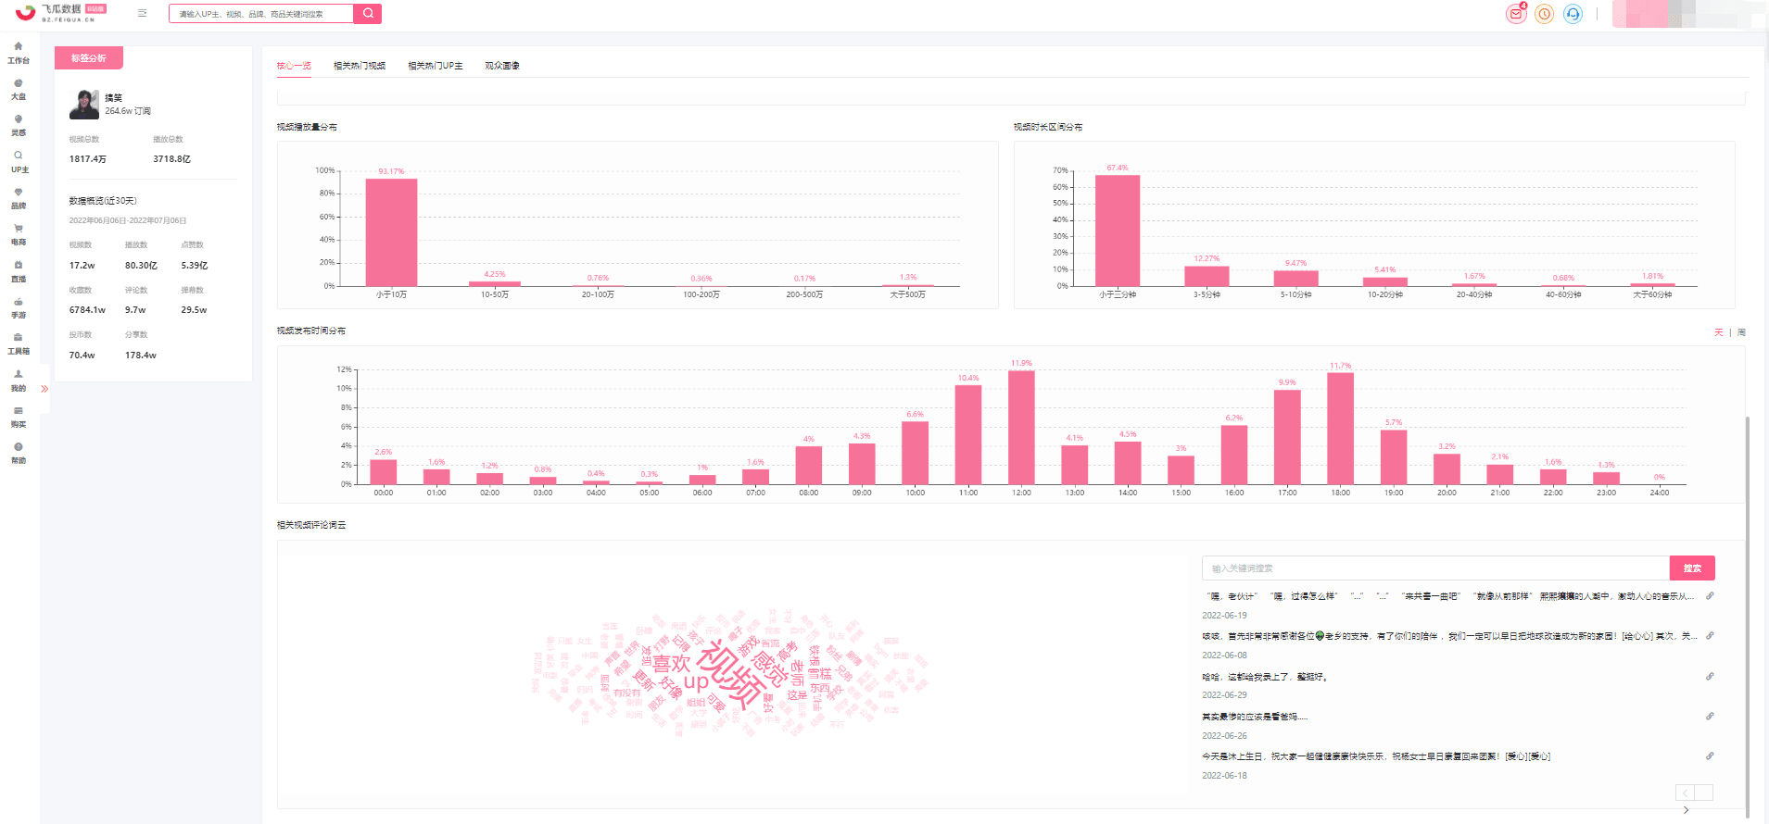This screenshot has height=824, width=1769.
Task: Collapse the sidebar with hamburger toggle
Action: pos(142,14)
